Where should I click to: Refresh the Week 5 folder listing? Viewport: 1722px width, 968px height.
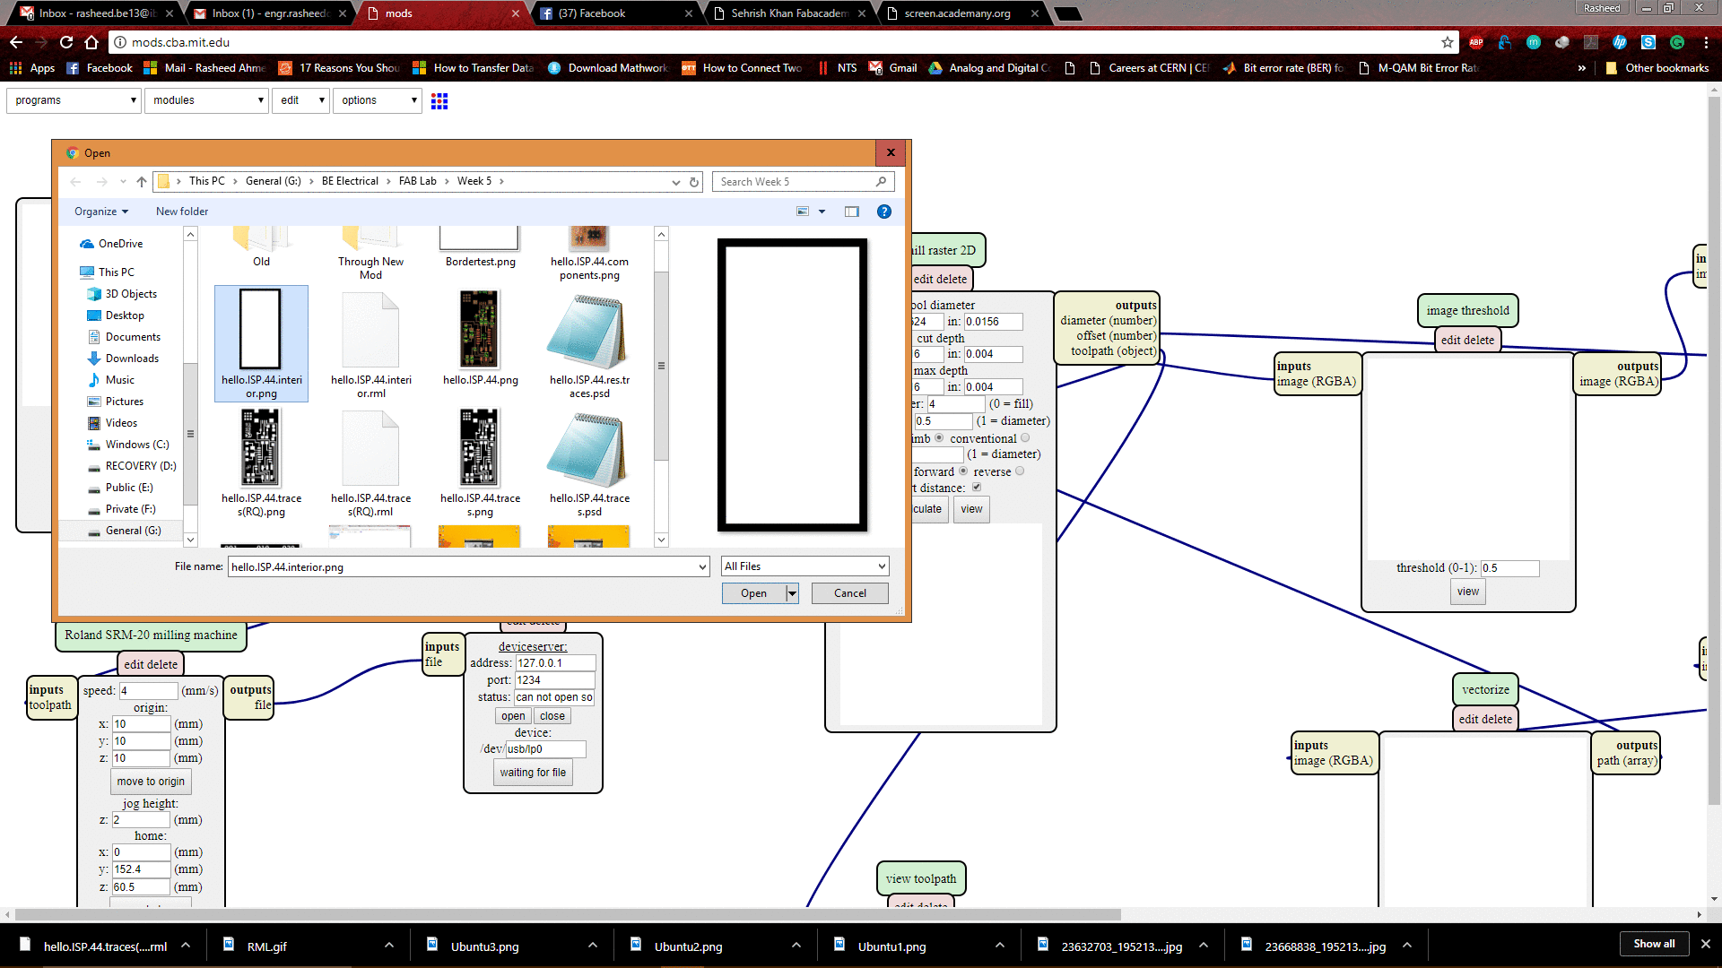pyautogui.click(x=693, y=182)
